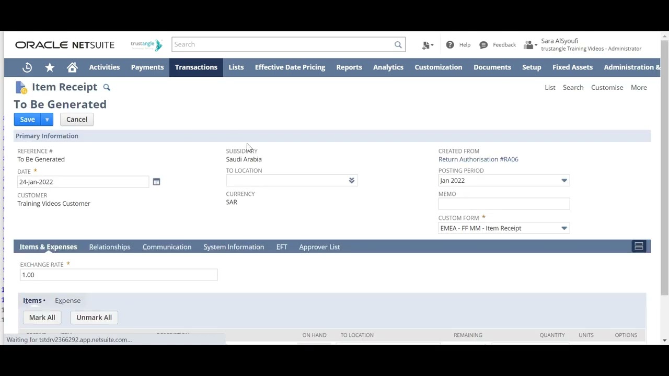Click the List link
669x376 pixels.
(x=550, y=88)
